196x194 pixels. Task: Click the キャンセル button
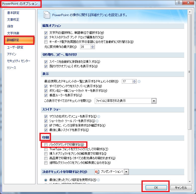(x=181, y=188)
